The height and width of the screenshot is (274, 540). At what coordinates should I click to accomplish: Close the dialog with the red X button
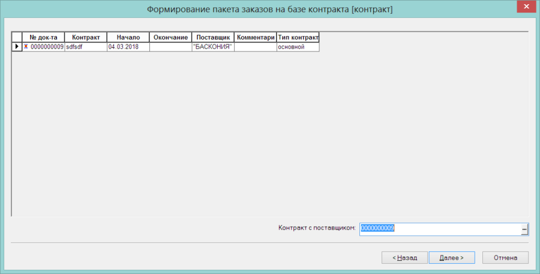[526, 7]
